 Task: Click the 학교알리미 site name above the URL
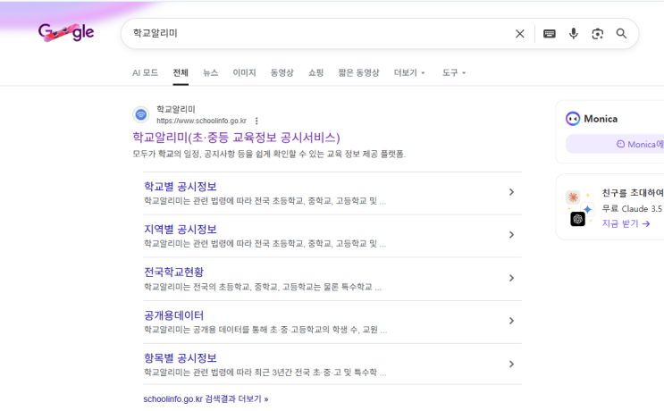pos(176,110)
